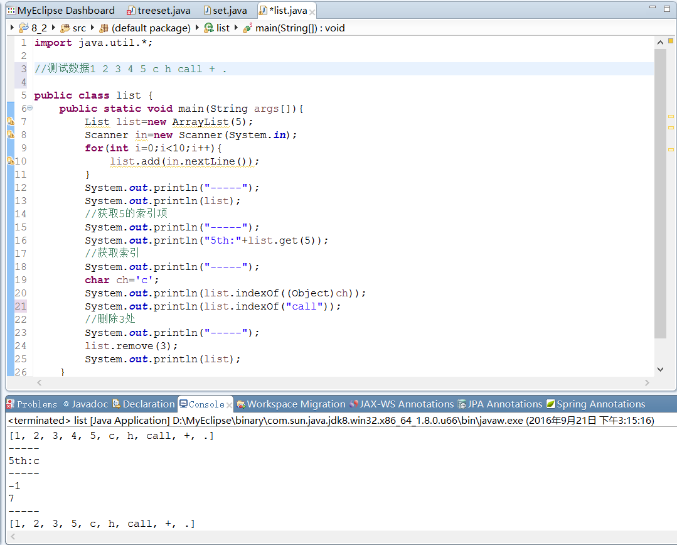The width and height of the screenshot is (677, 545).
Task: Click the test data comment on line 3
Action: click(x=131, y=68)
